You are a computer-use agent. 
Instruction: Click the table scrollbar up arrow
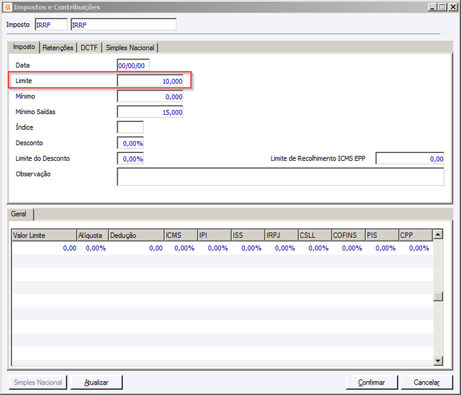[x=438, y=235]
